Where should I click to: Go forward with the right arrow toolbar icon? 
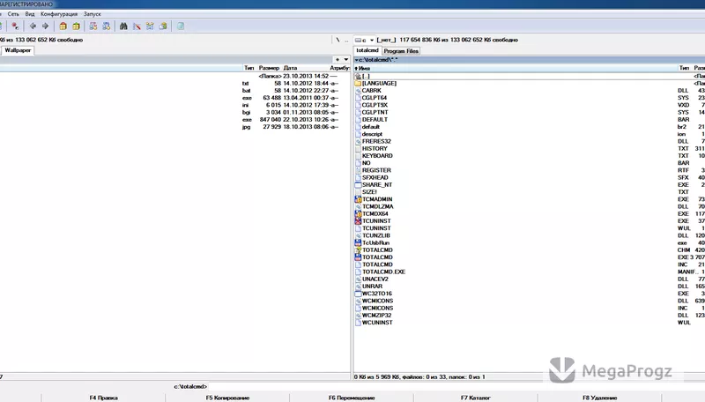[46, 26]
